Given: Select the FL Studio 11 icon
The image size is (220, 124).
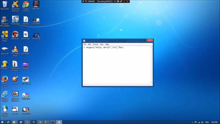Looking at the screenshot, I should pos(5,65).
